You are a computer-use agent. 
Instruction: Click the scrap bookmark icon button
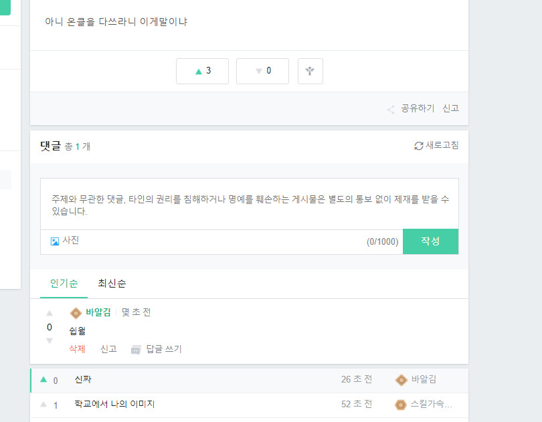click(x=310, y=71)
